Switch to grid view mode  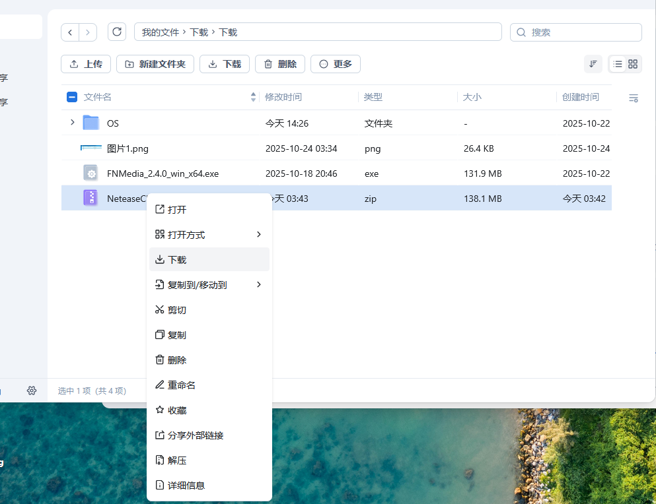click(634, 64)
